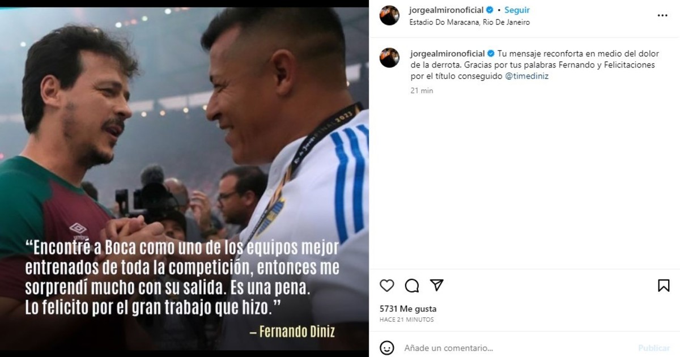Open Estadio Do Maracana location link

click(x=470, y=22)
